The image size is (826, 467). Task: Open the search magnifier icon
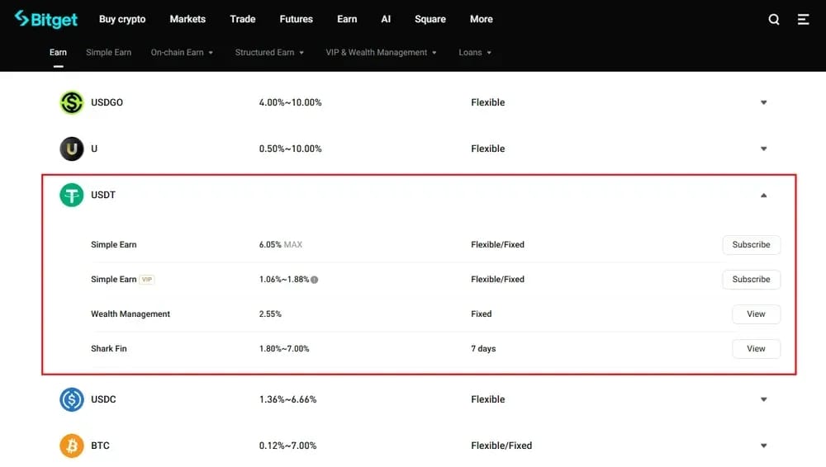click(773, 20)
